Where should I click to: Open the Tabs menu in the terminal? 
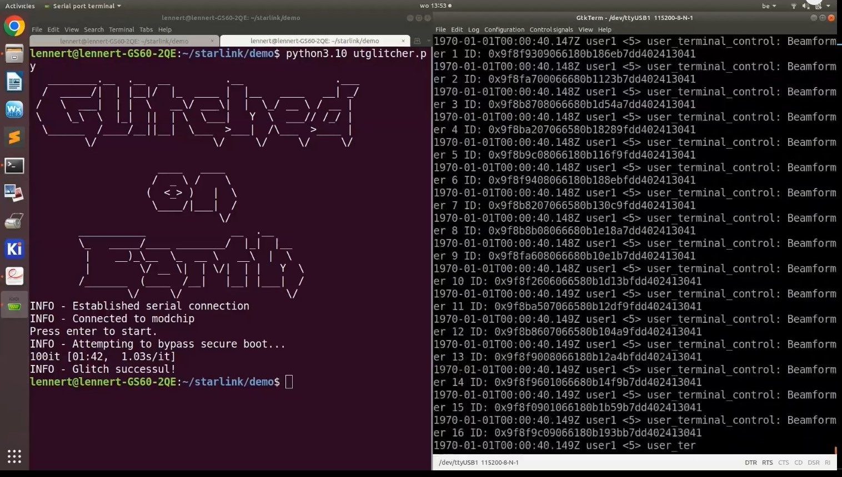(x=146, y=29)
